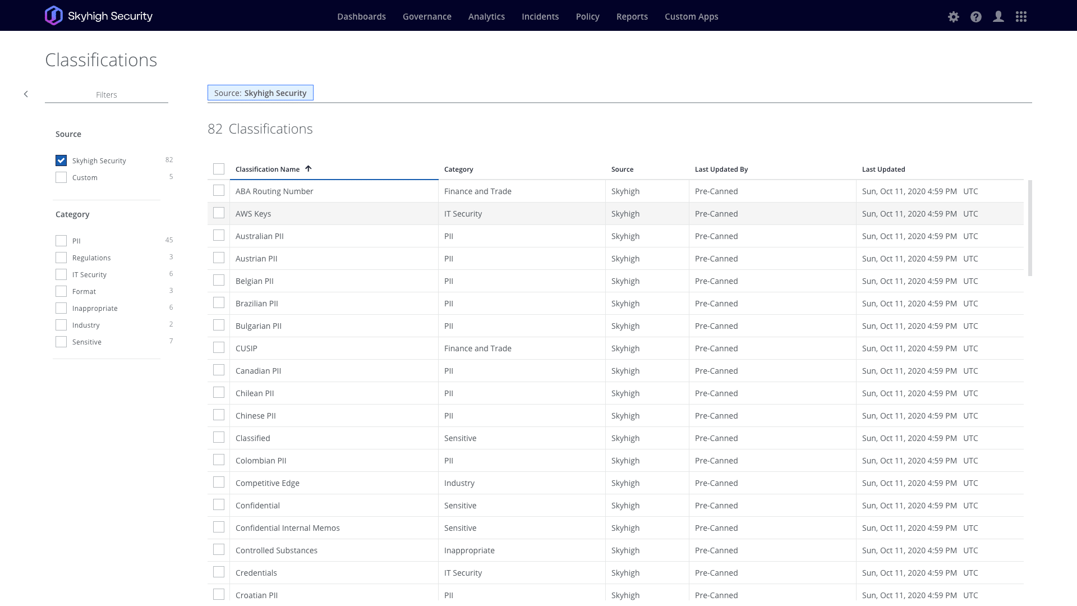The width and height of the screenshot is (1077, 606).
Task: Open the Incidents menu
Action: point(540,17)
